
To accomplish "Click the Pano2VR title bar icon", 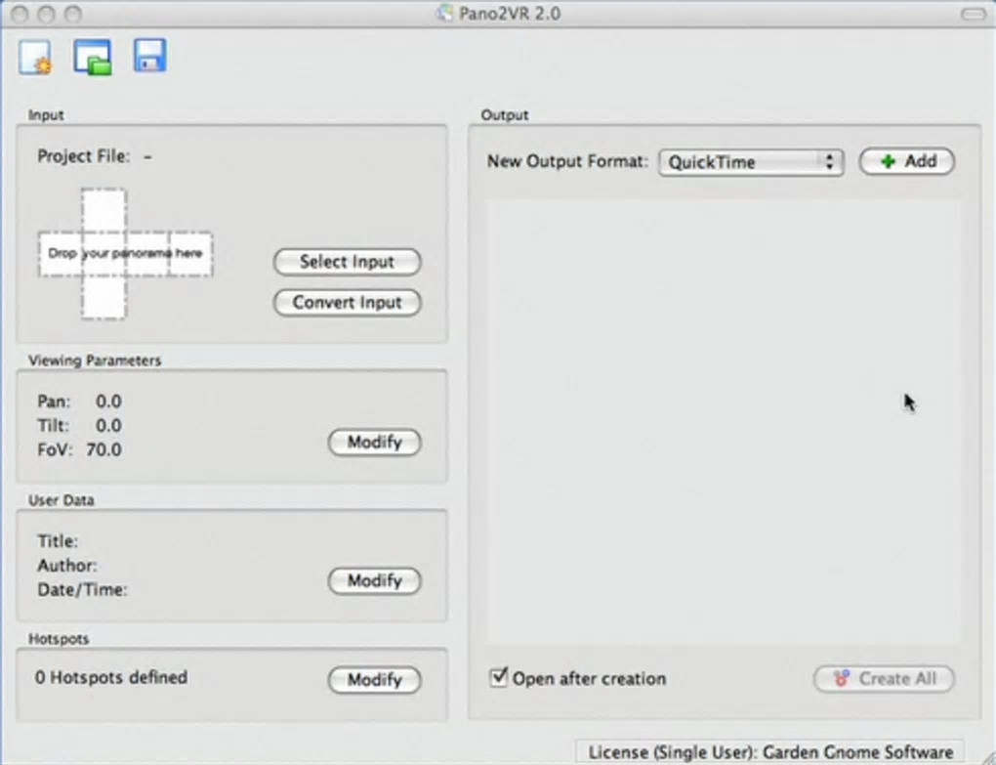I will coord(444,13).
